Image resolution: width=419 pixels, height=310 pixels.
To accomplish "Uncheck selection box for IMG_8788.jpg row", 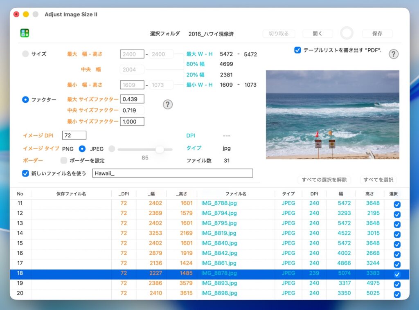I will 396,204.
